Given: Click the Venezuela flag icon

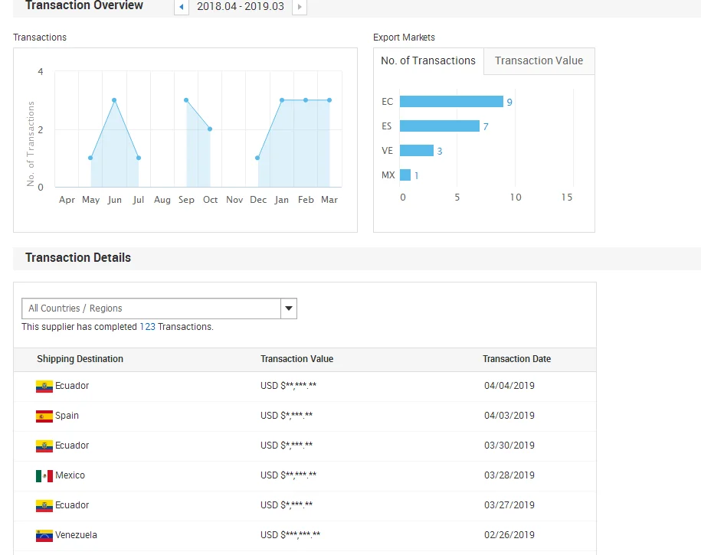Looking at the screenshot, I should point(44,536).
